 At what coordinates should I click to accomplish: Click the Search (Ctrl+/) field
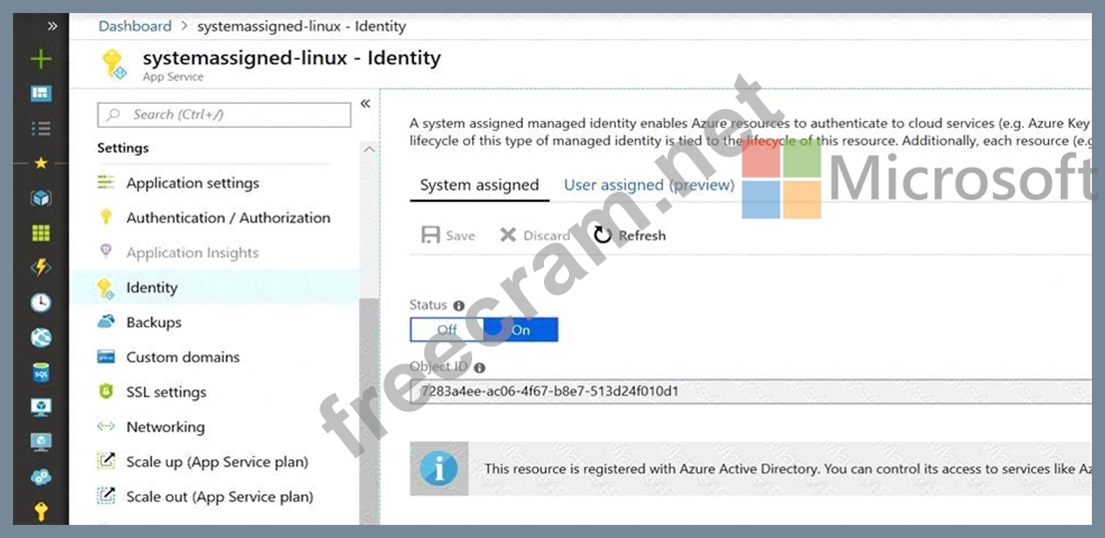pos(225,115)
